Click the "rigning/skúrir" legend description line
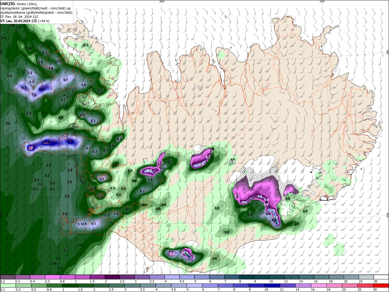The width and height of the screenshot is (389, 292). (x=36, y=8)
